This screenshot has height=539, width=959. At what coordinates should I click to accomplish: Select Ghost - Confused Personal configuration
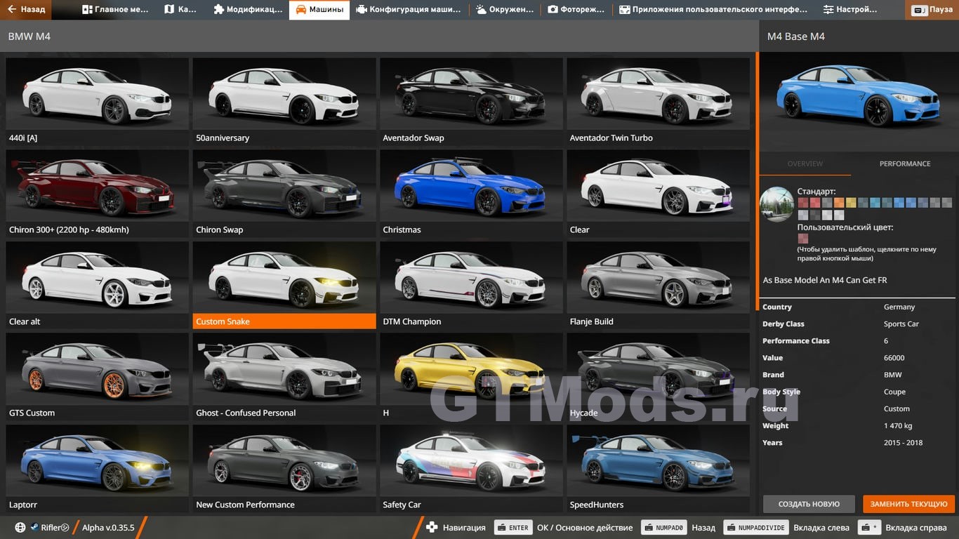pyautogui.click(x=284, y=376)
